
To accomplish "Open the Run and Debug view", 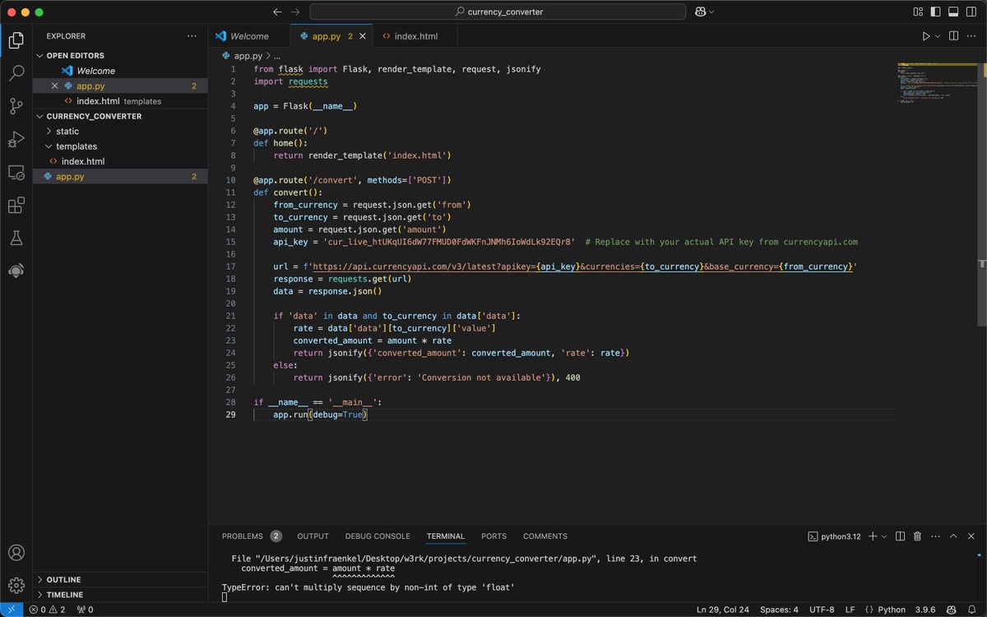I will coord(16,139).
